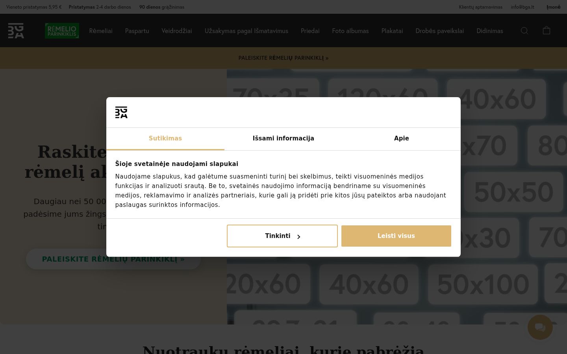This screenshot has width=567, height=354.
Task: Open the Rėmelio Parinkiklis green badge
Action: (x=62, y=31)
